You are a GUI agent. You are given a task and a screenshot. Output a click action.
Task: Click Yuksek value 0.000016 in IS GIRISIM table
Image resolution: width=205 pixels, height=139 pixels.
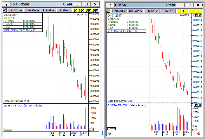pos(29,21)
